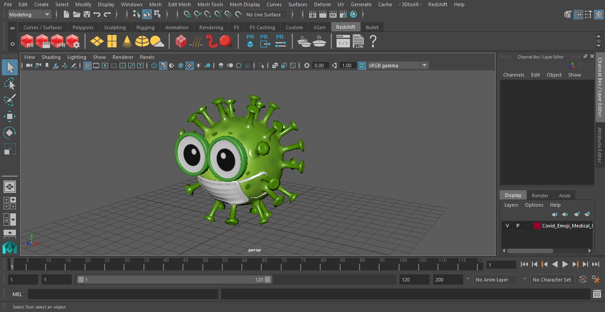Undo the last action
The height and width of the screenshot is (312, 605).
coord(97,15)
